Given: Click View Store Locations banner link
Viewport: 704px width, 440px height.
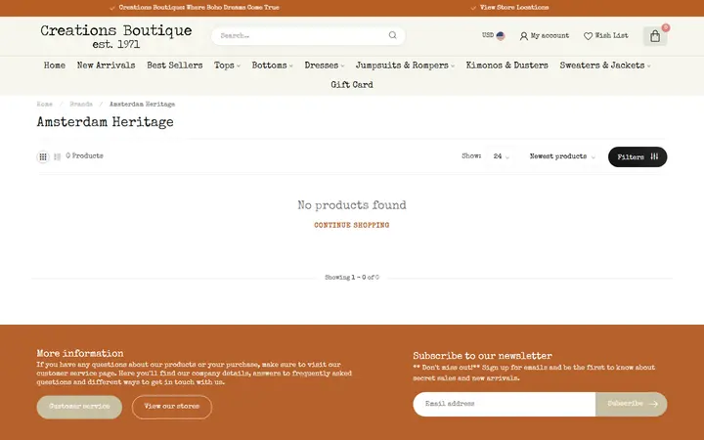Looking at the screenshot, I should (x=514, y=7).
